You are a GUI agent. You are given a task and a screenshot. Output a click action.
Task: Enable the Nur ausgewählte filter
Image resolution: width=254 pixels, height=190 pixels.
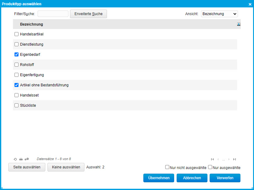click(x=210, y=167)
